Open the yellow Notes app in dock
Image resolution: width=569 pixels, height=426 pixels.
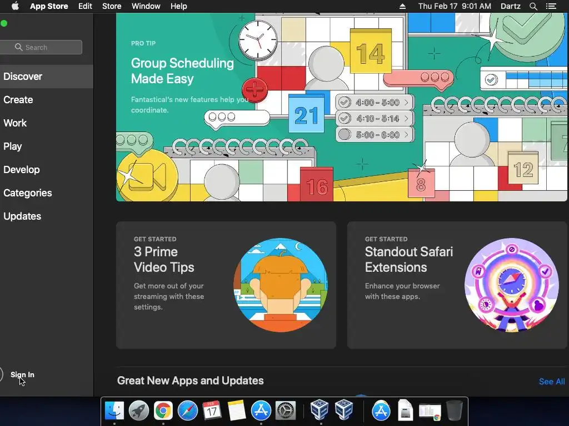point(237,410)
